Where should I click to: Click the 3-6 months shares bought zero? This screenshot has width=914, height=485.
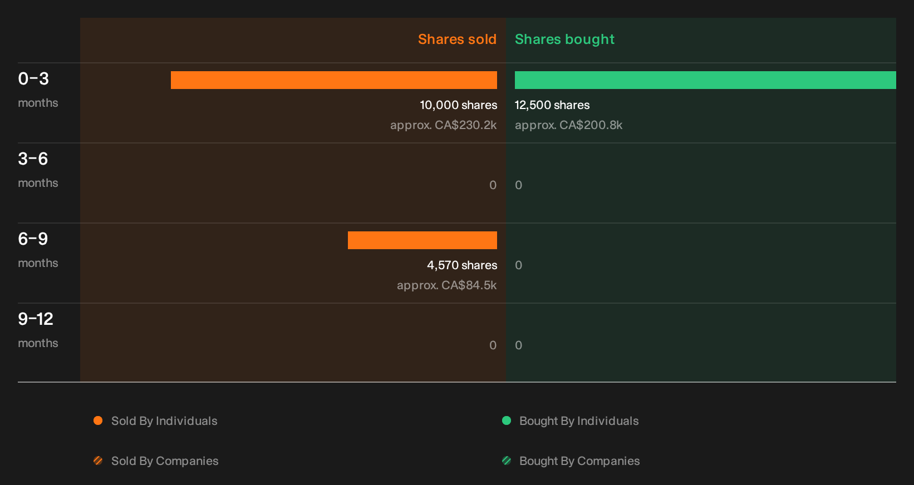coord(519,185)
